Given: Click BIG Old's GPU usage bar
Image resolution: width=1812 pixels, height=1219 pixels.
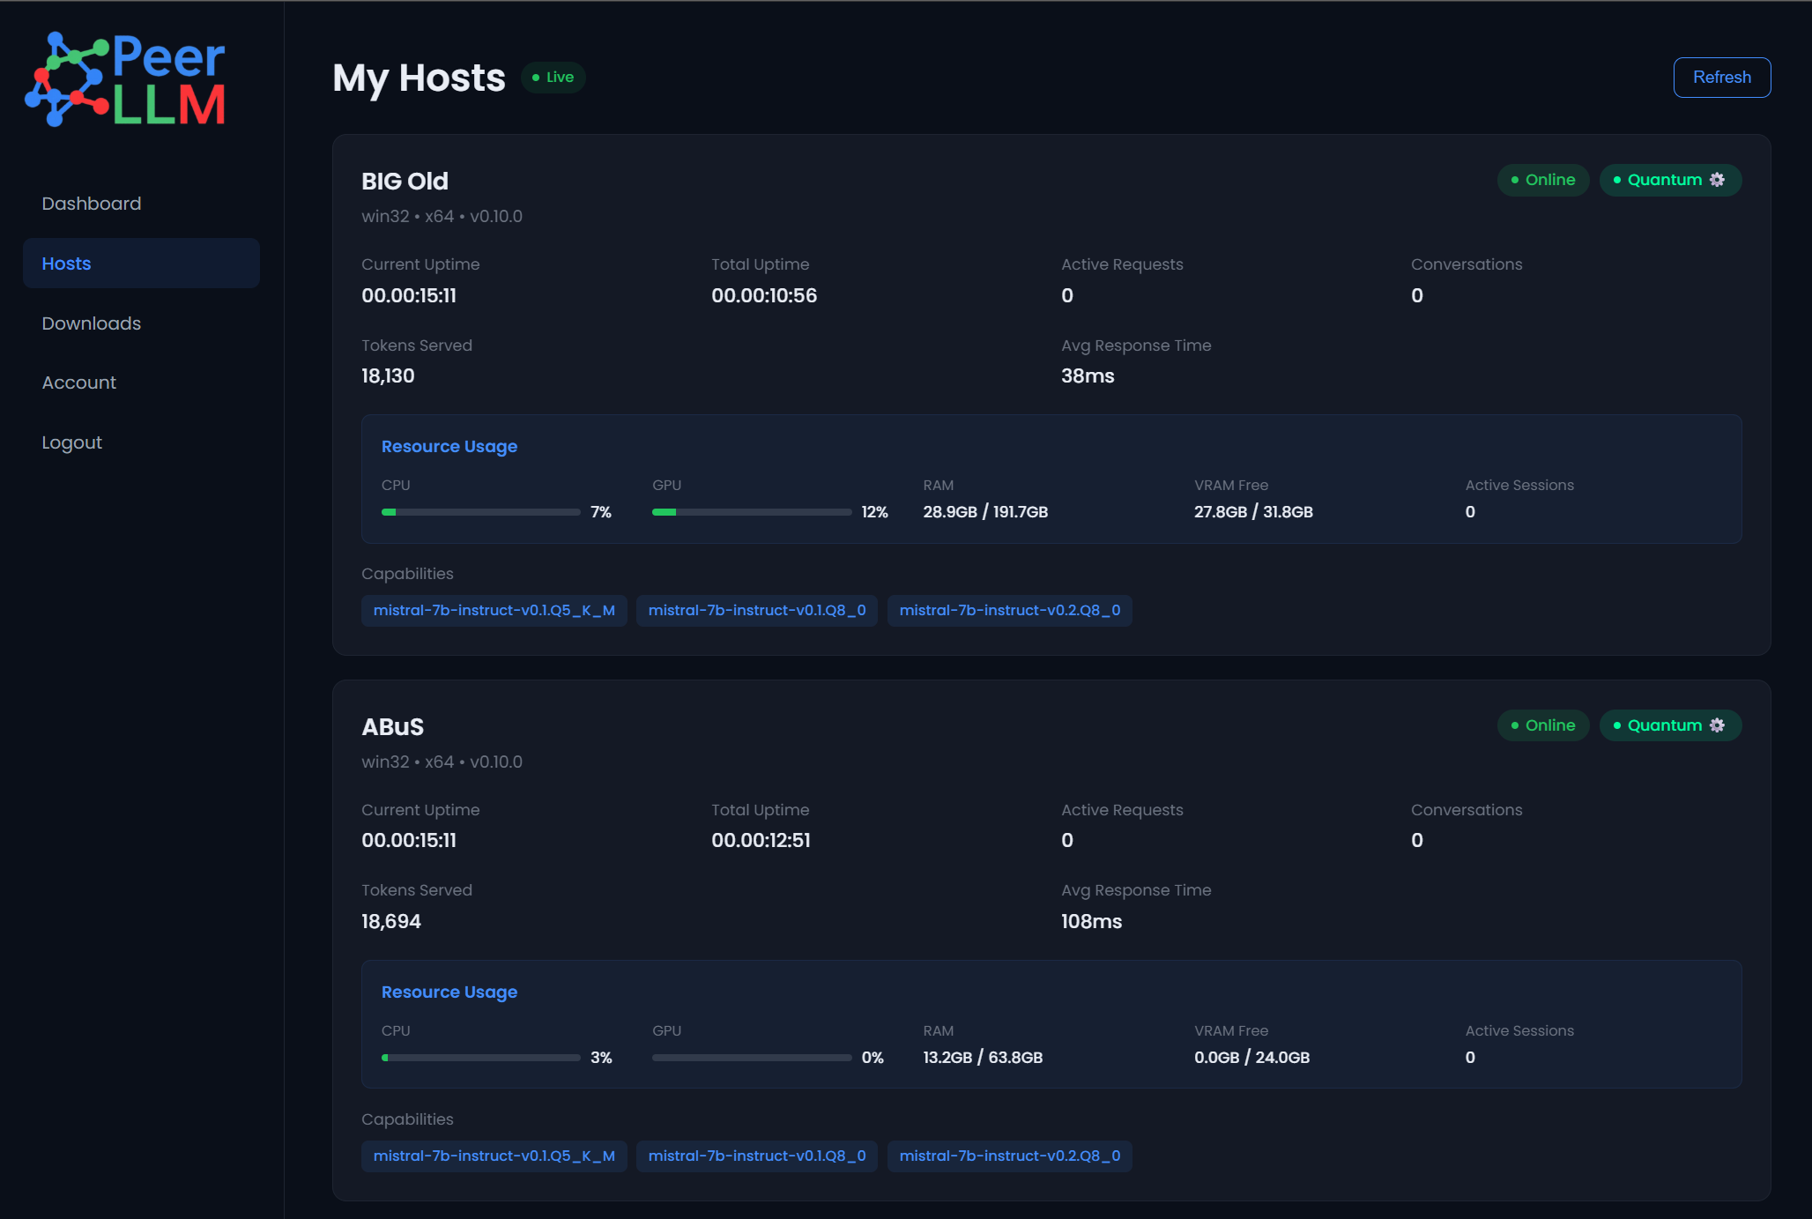Looking at the screenshot, I should (x=751, y=512).
